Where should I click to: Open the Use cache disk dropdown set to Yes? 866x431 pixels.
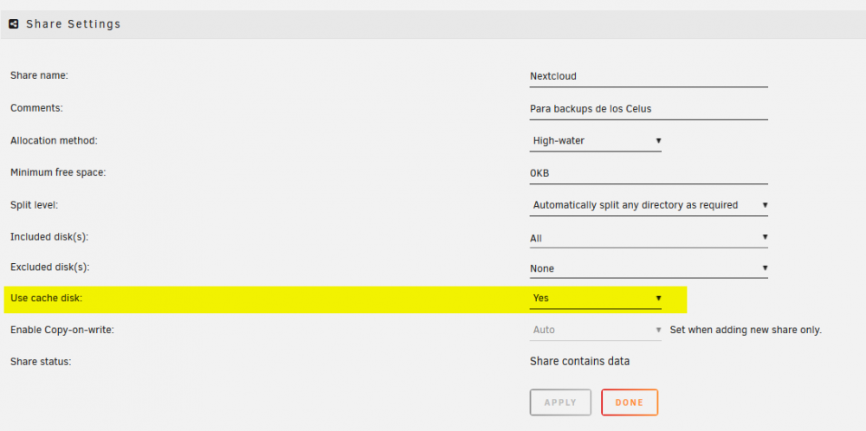click(x=596, y=298)
